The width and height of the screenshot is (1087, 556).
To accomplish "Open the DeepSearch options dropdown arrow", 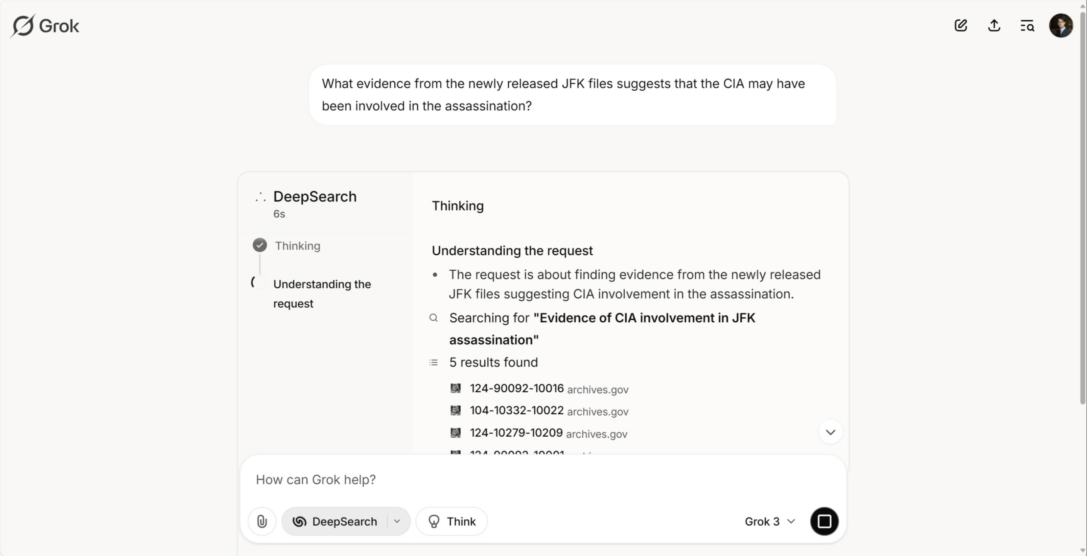I will tap(397, 521).
